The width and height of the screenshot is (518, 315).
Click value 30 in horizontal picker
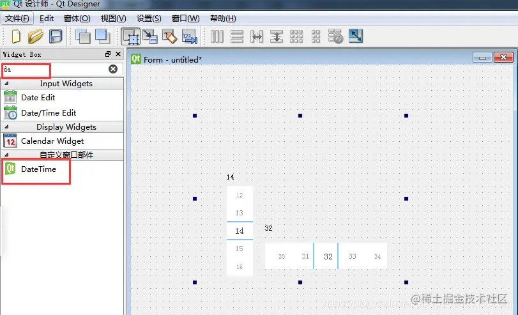click(x=282, y=256)
